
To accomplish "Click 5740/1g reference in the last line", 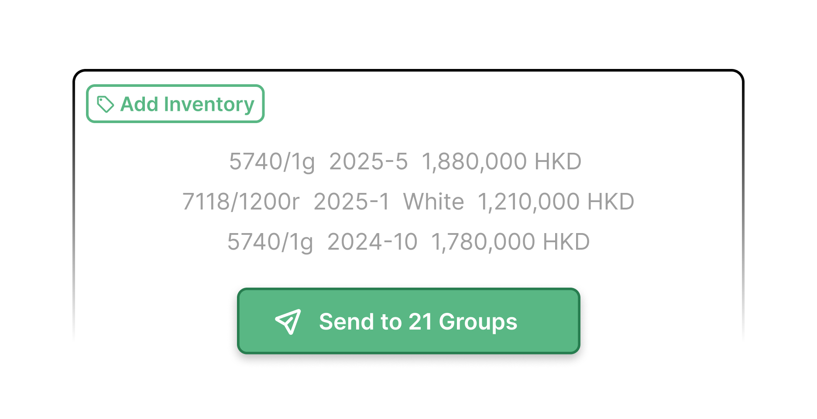I will (270, 242).
